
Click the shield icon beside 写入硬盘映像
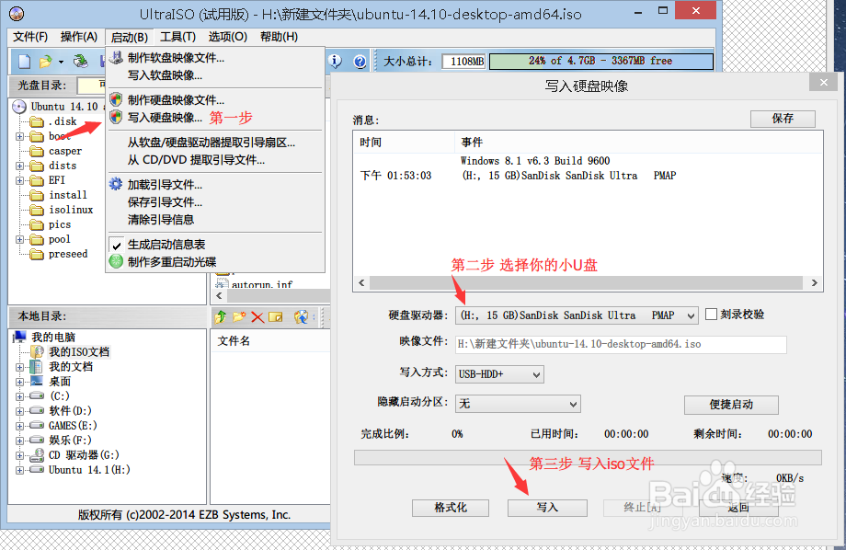[x=116, y=117]
